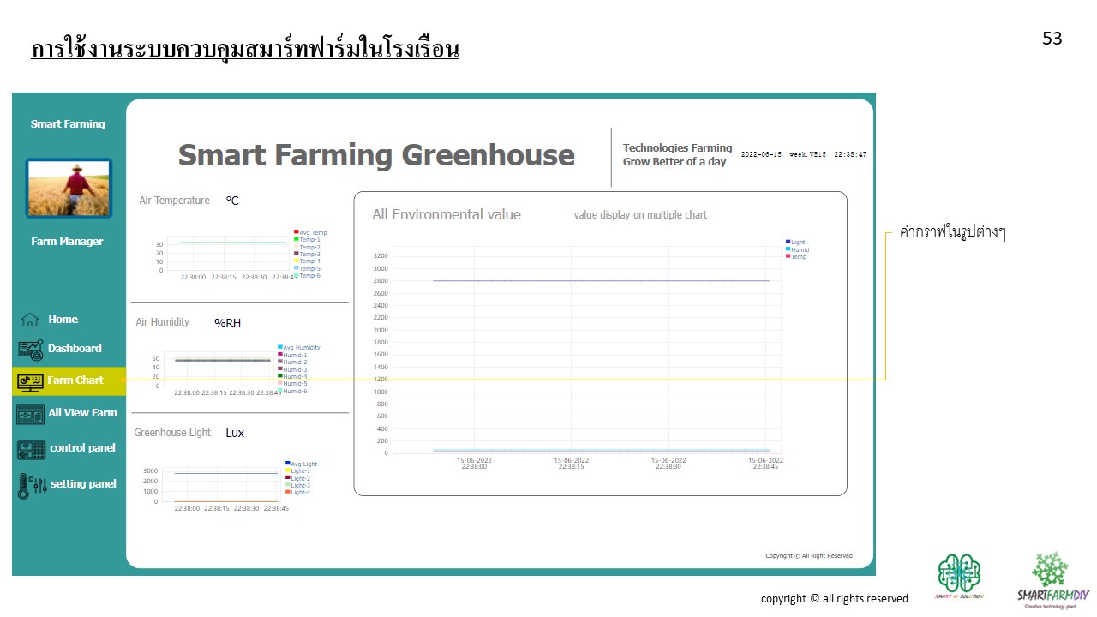
Task: Click the date 2022-06-15
Action: tap(761, 154)
